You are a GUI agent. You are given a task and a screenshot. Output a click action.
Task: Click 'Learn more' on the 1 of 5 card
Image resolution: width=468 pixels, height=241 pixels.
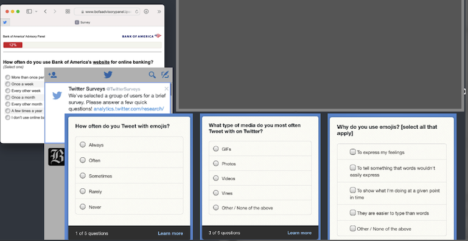point(170,233)
